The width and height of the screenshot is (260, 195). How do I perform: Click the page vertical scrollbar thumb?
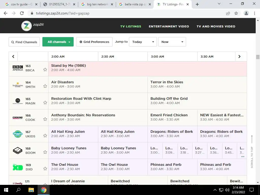[258, 57]
